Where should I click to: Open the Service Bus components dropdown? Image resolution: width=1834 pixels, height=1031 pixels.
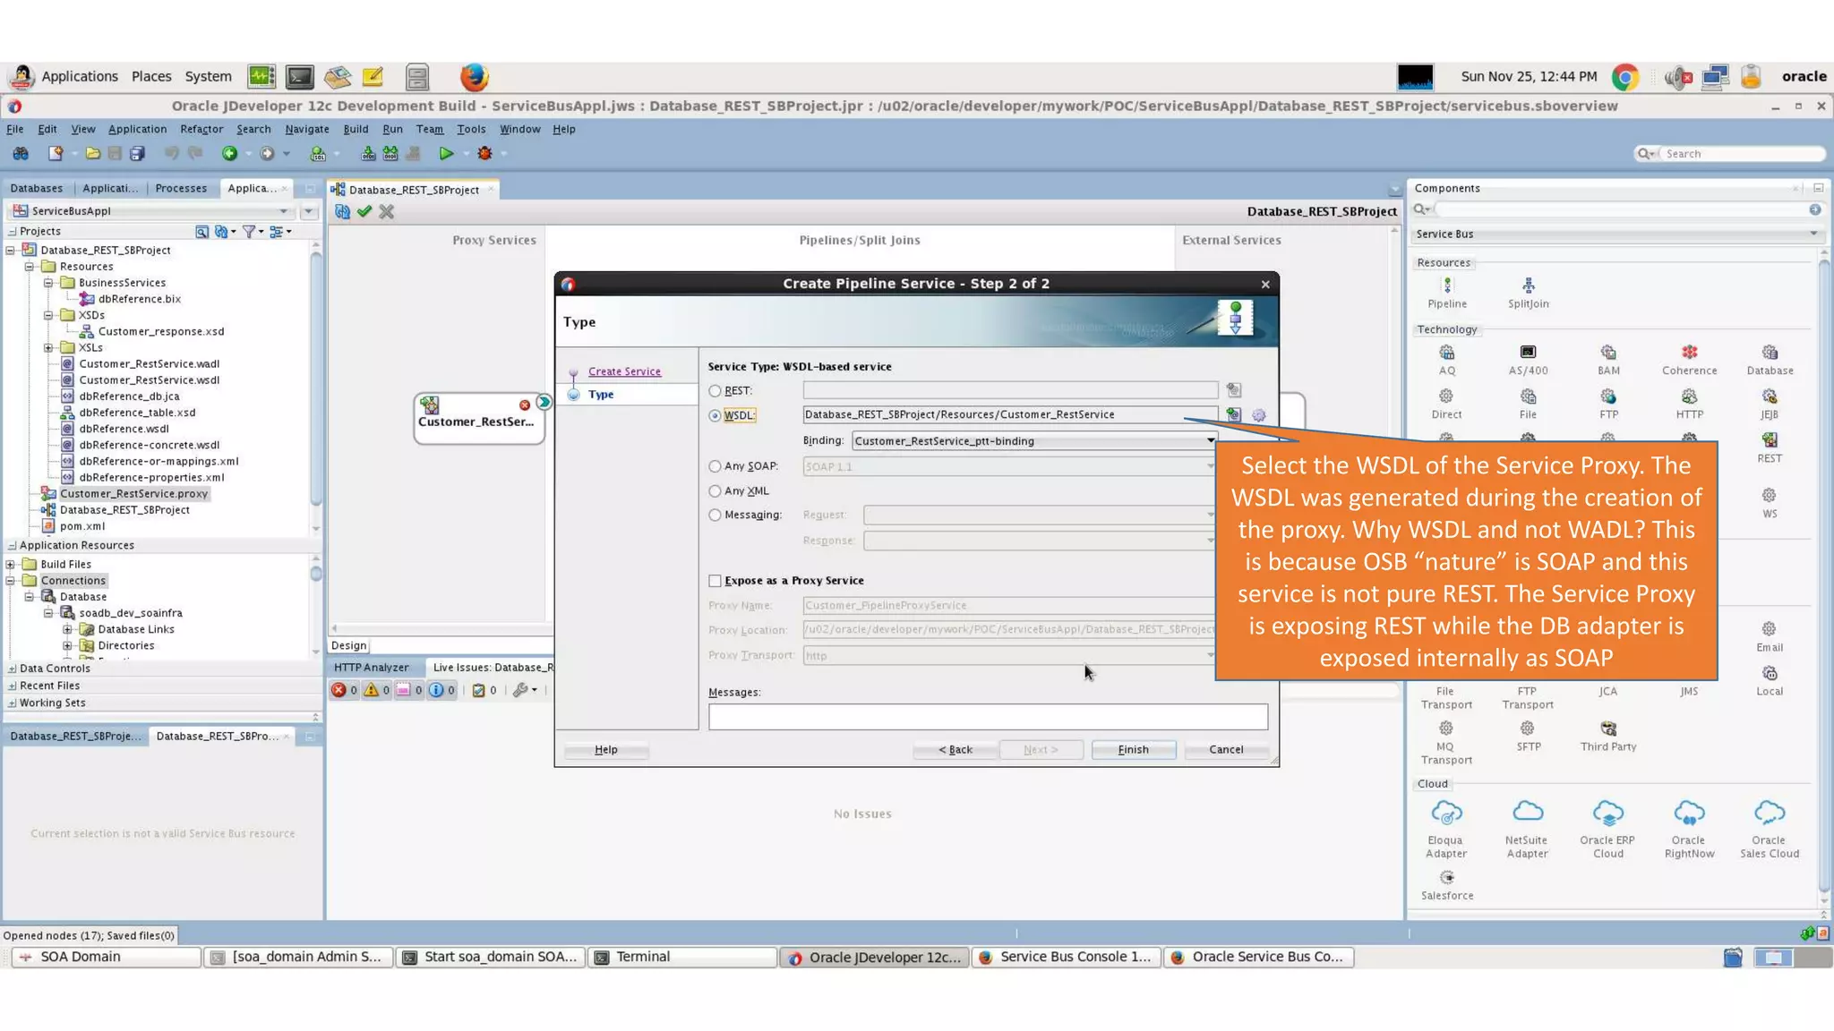tap(1813, 234)
